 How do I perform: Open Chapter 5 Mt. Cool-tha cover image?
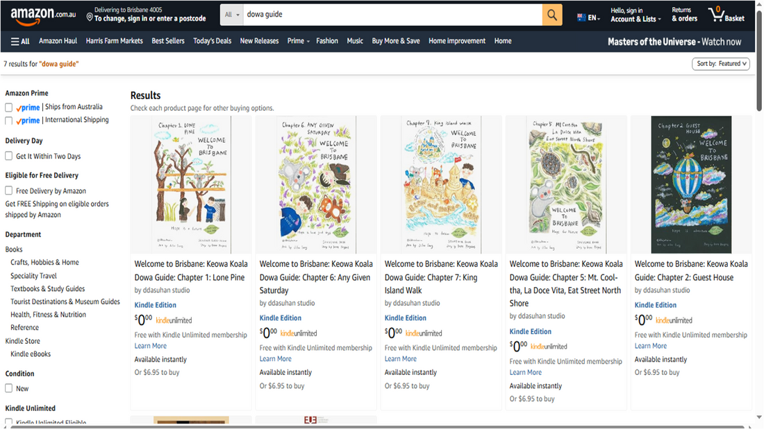(566, 184)
